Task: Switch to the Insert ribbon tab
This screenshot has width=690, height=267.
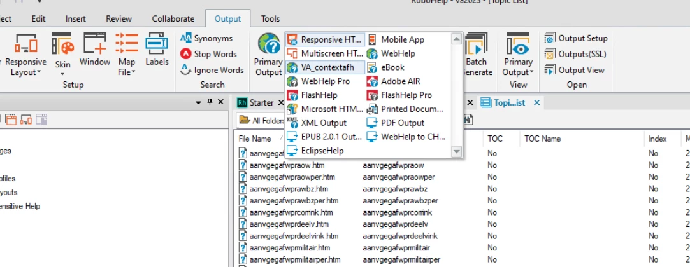Action: 76,19
